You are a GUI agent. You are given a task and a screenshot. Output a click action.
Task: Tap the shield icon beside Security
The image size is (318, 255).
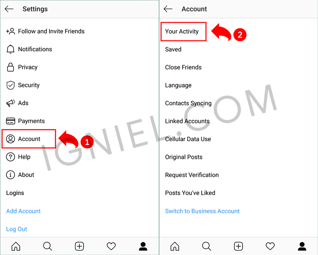click(10, 85)
